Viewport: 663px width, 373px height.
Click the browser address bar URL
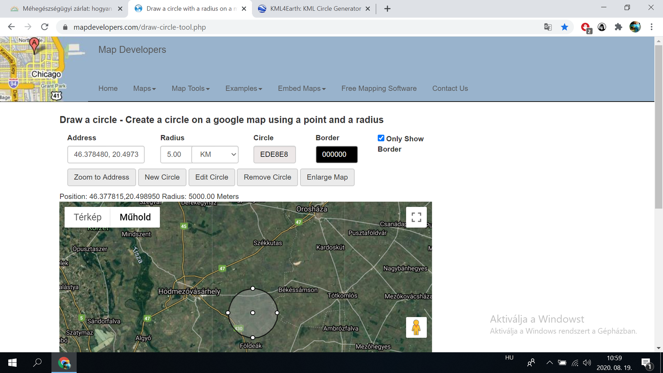140,27
